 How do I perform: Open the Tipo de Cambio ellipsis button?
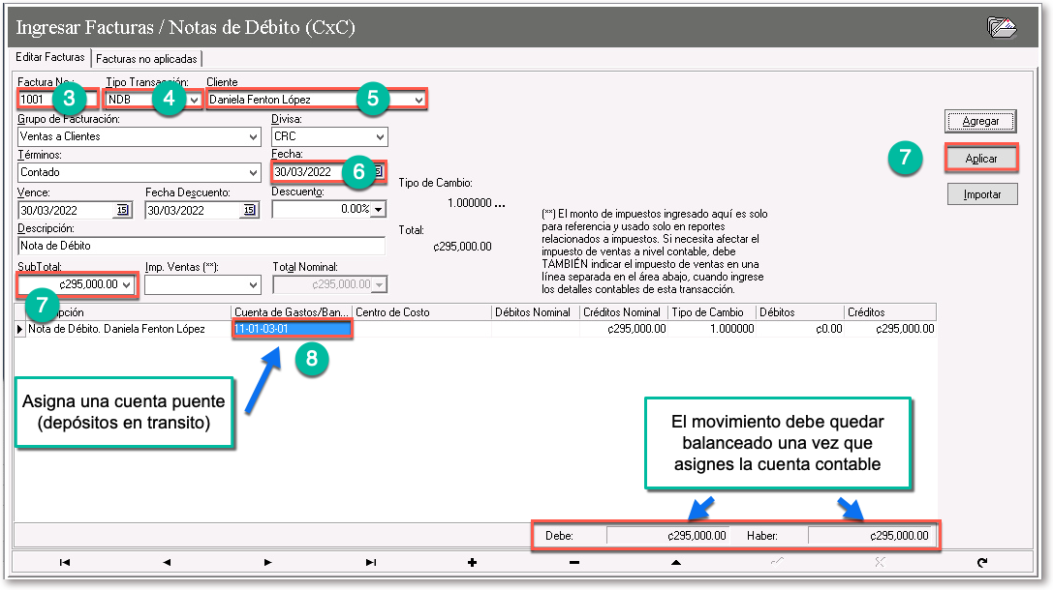500,203
